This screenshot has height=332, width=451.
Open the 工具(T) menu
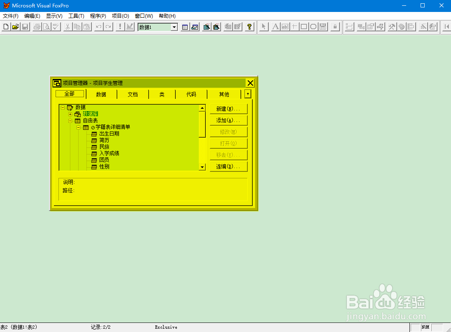coord(76,16)
